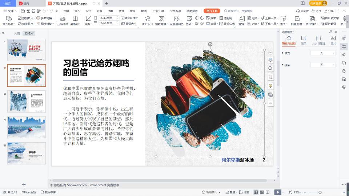Switch to normal view in status bar
The height and width of the screenshot is (196, 349).
click(x=256, y=192)
